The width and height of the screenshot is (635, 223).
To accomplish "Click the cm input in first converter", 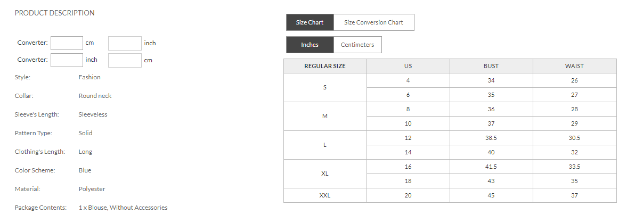I will click(67, 43).
